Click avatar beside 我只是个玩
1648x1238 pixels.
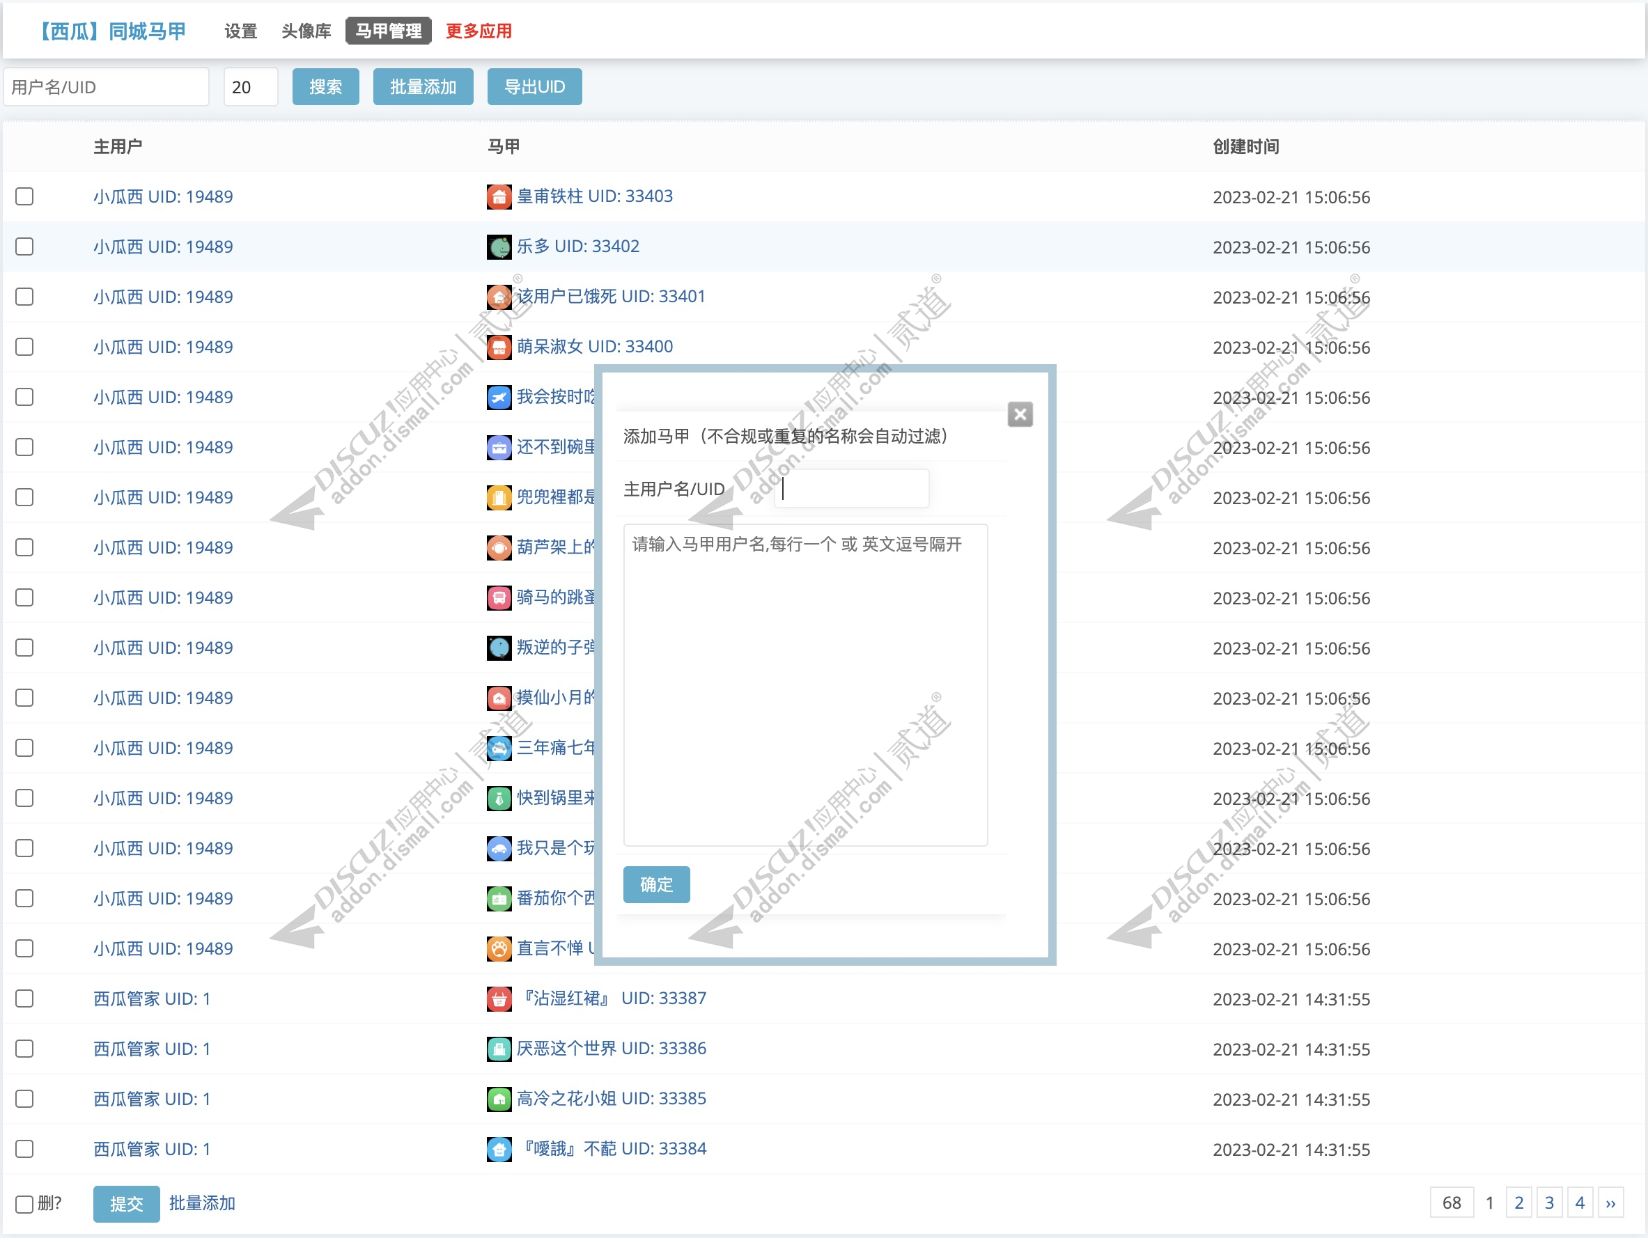point(499,848)
